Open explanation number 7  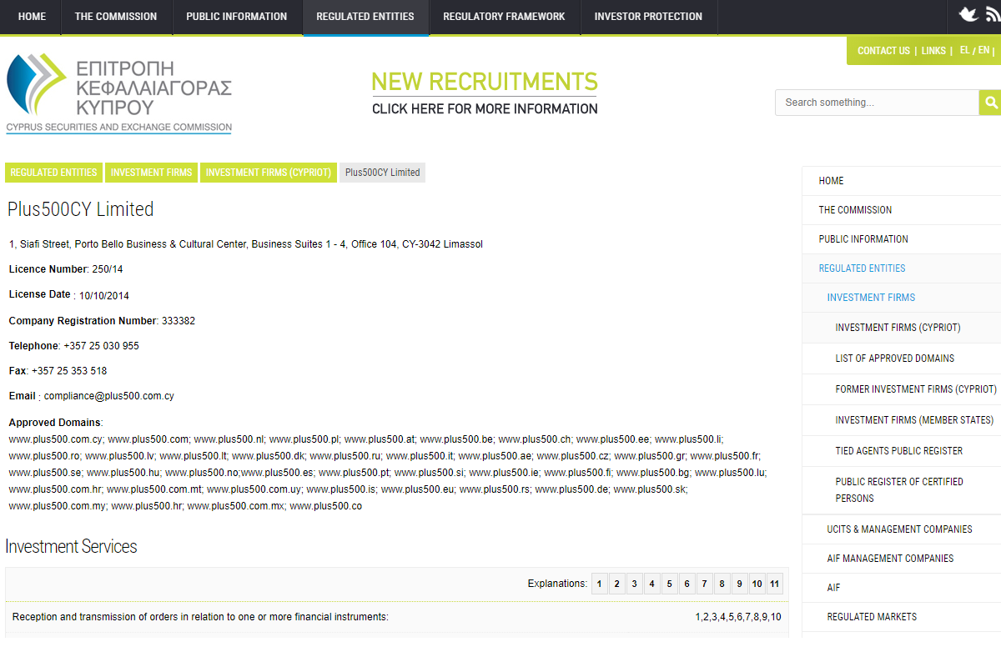click(704, 584)
